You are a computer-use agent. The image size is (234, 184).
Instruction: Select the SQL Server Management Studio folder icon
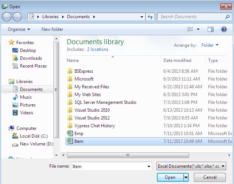[x=70, y=102]
